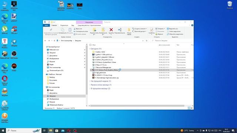237x133 pixels.
Task: Click the New folder (Новая папка) icon
Action: pos(129,30)
